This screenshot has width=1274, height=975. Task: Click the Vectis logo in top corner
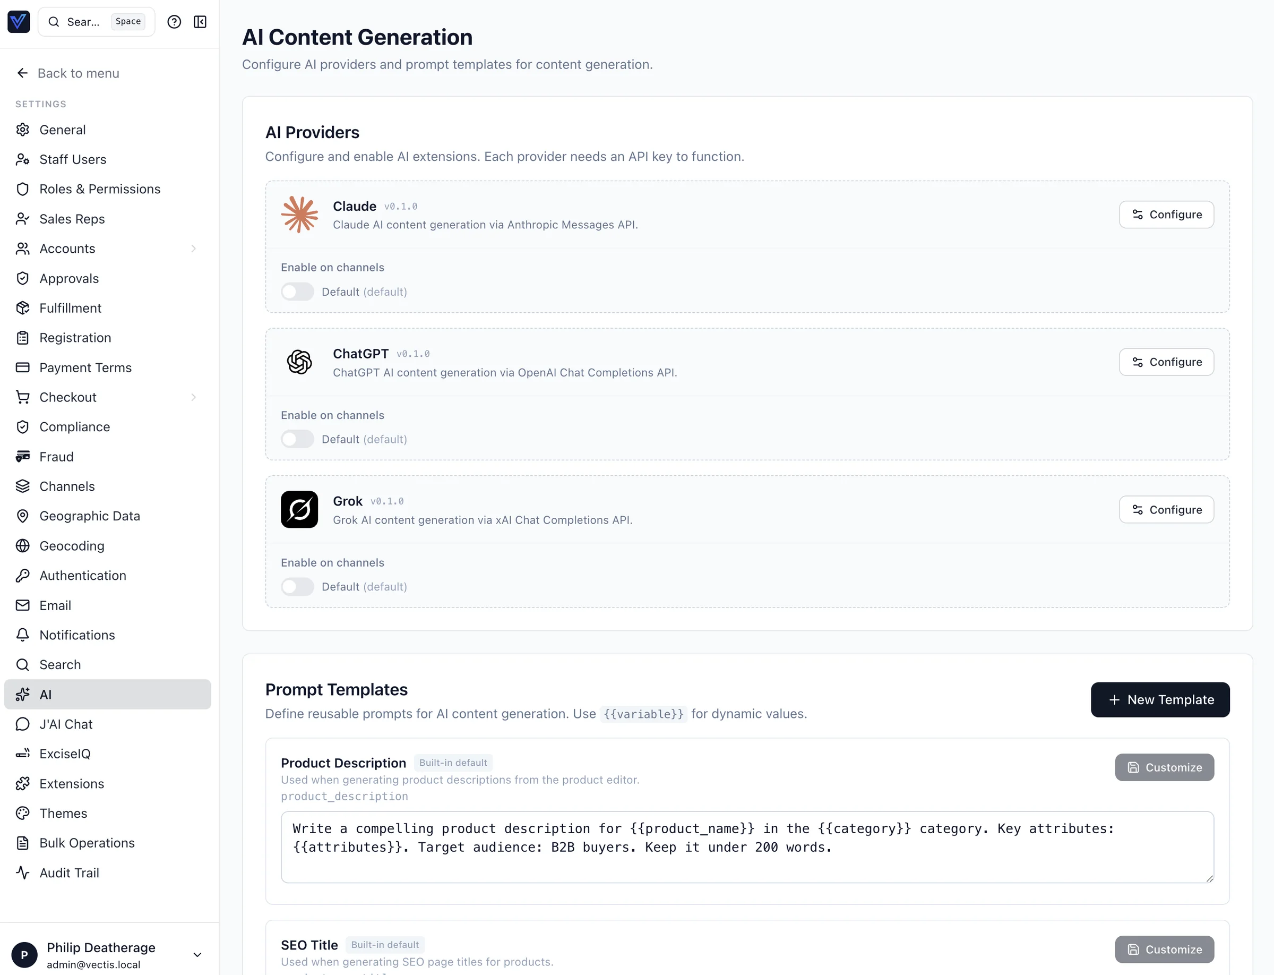19,21
